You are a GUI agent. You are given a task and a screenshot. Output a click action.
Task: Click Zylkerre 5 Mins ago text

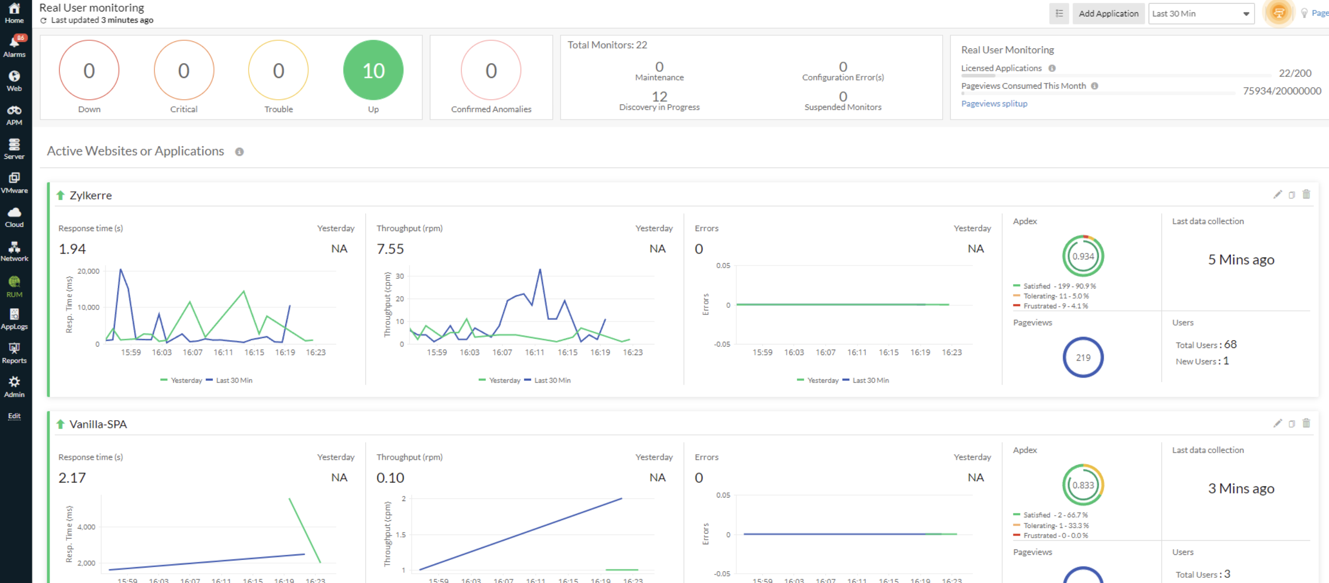click(1241, 259)
